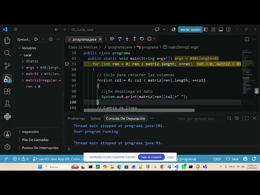260x195 pixels.
Task: Open the Python view in activity bar
Action: (7, 117)
